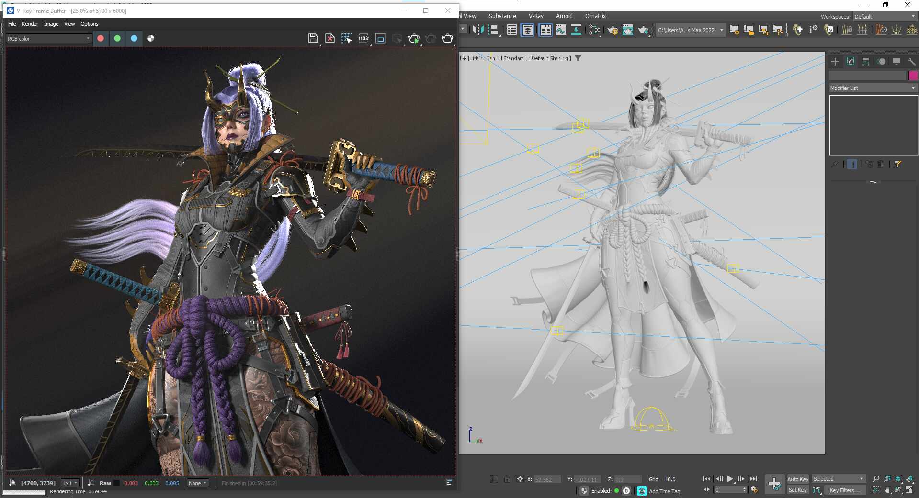Toggle the Scene Explorer icon

(x=512, y=30)
